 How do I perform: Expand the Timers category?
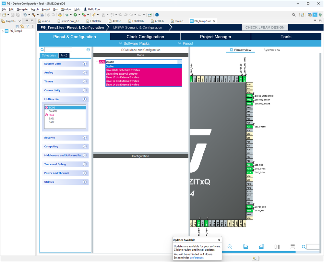pyautogui.click(x=65, y=81)
